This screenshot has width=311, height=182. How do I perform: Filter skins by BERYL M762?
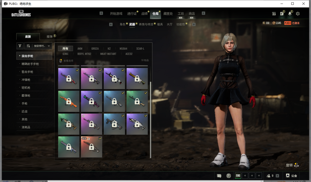[84, 54]
